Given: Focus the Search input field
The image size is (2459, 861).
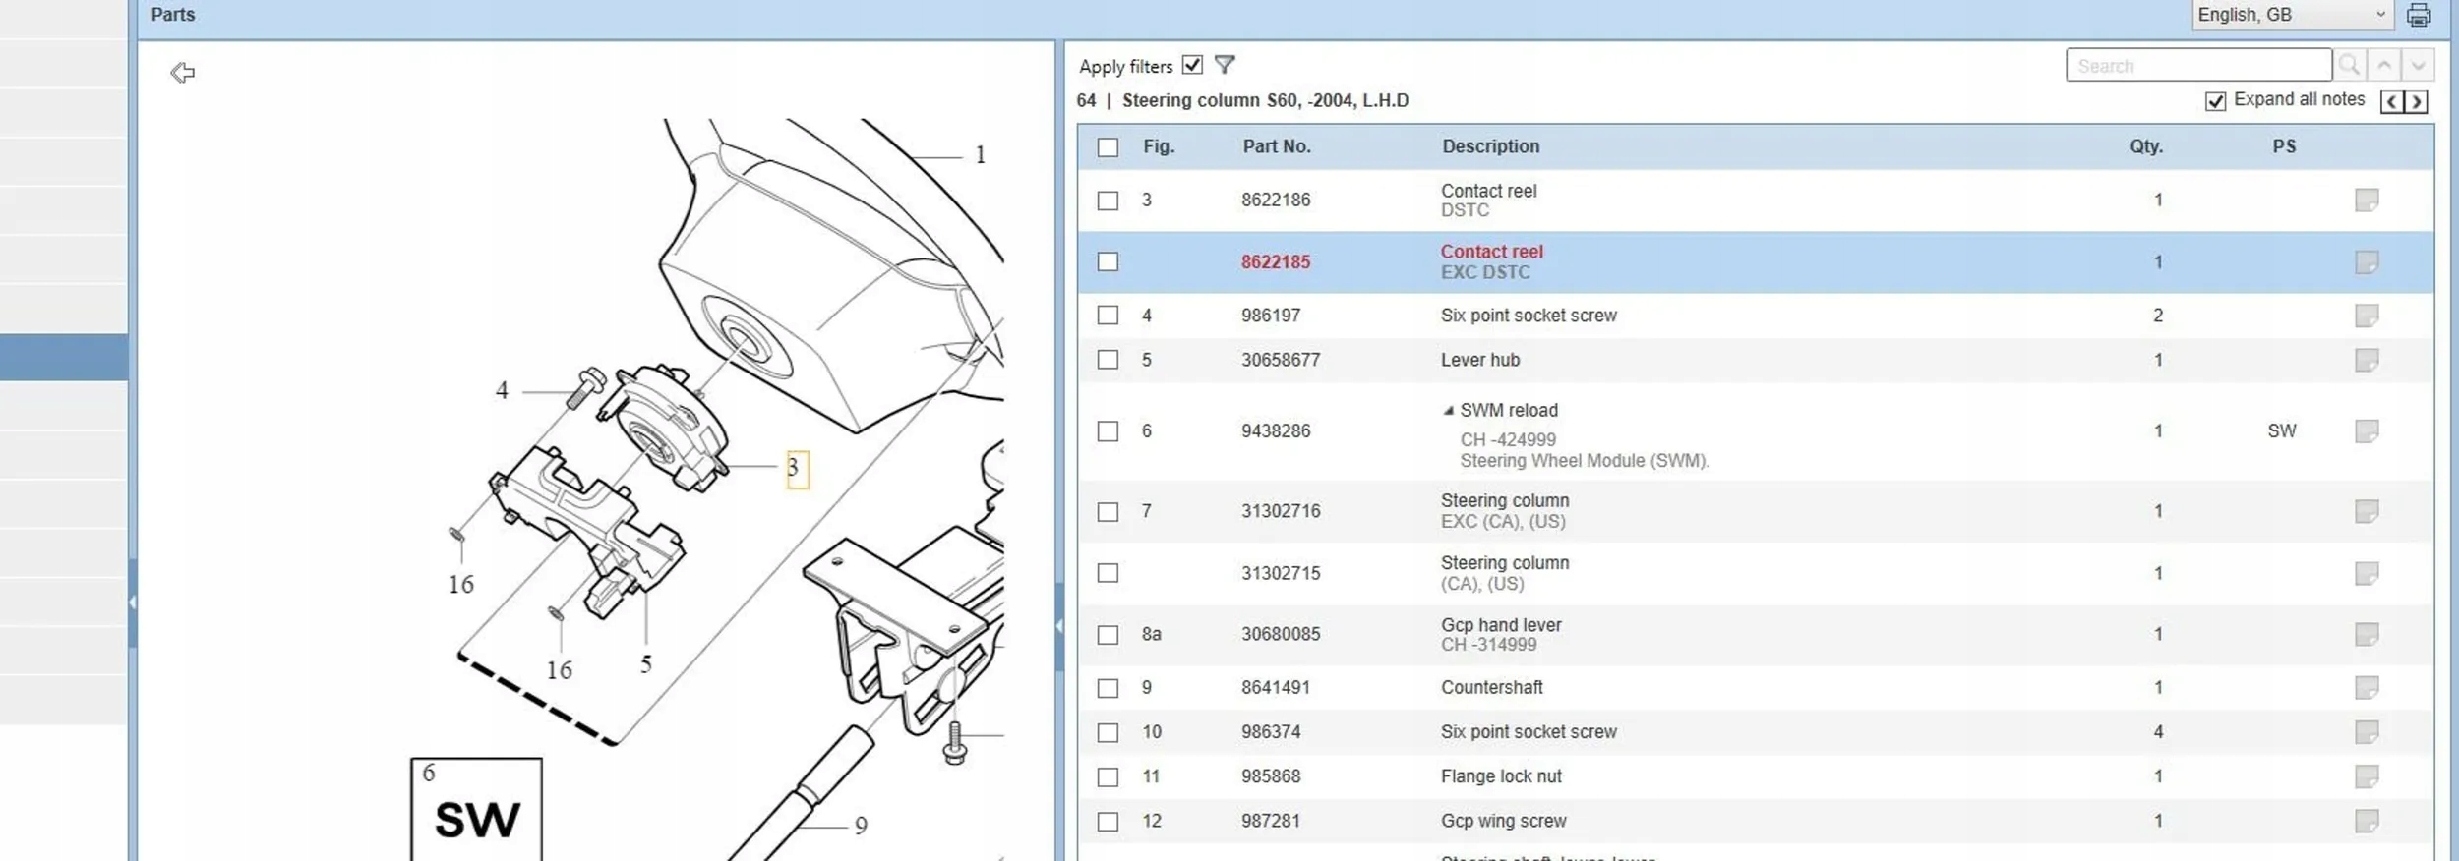Looking at the screenshot, I should click(2198, 66).
